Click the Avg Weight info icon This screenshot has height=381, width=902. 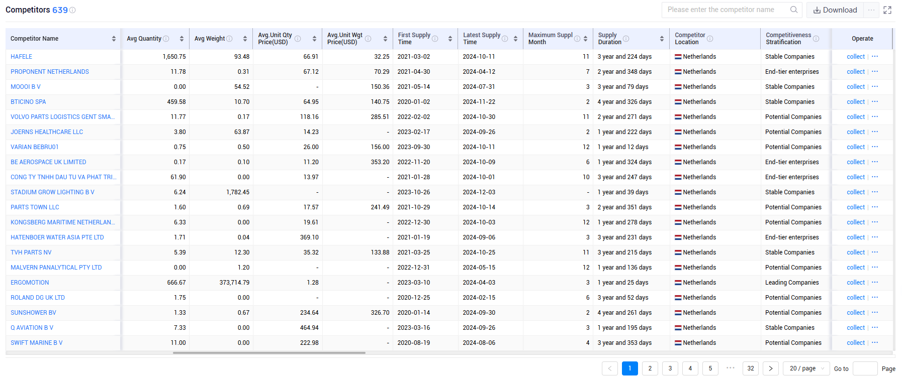click(229, 39)
